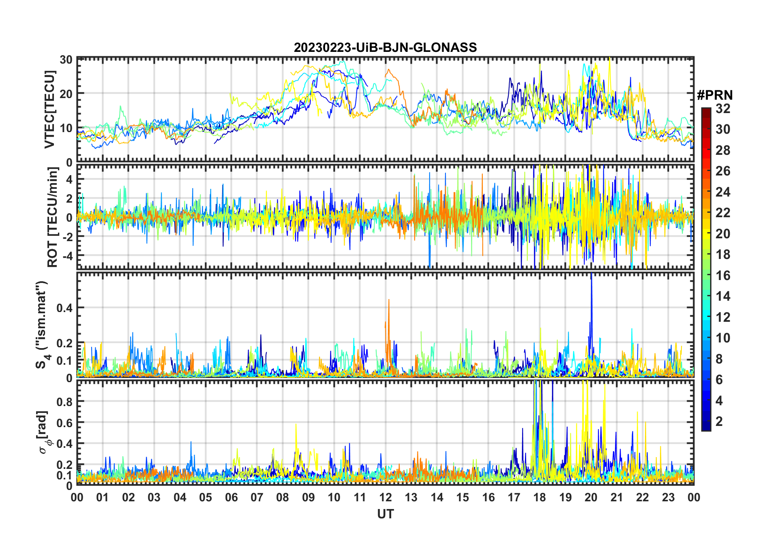Screen dimensions: 771x539
Task: Select the PRN colorbar tick 6
Action: click(719, 380)
